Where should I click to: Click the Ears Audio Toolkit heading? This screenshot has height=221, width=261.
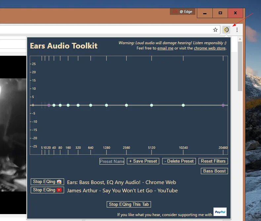click(x=64, y=46)
